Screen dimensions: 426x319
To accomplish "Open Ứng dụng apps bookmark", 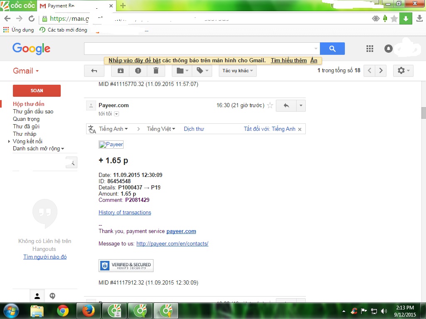I will pyautogui.click(x=18, y=30).
